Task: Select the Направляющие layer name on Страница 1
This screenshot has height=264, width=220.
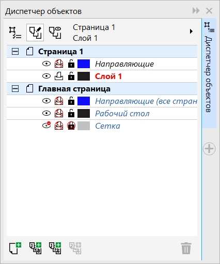Action: click(124, 64)
